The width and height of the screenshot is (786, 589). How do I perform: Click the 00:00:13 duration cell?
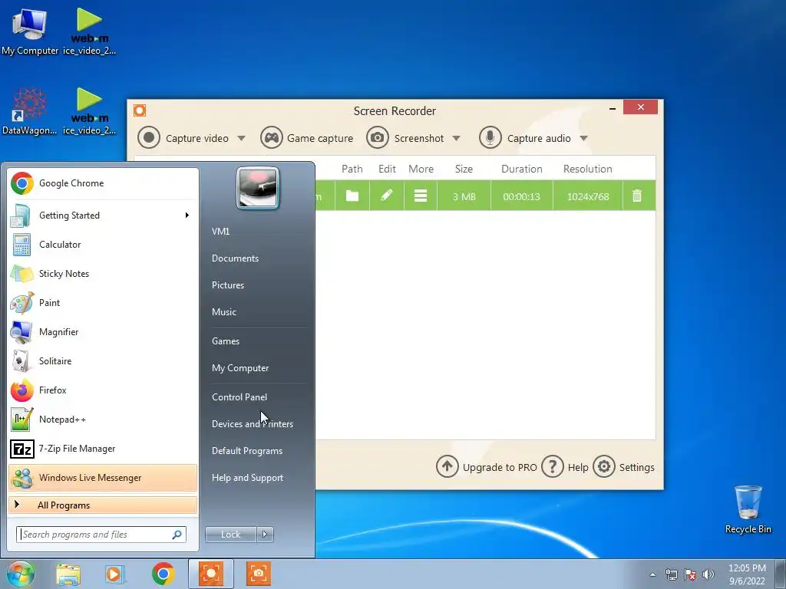pyautogui.click(x=521, y=196)
